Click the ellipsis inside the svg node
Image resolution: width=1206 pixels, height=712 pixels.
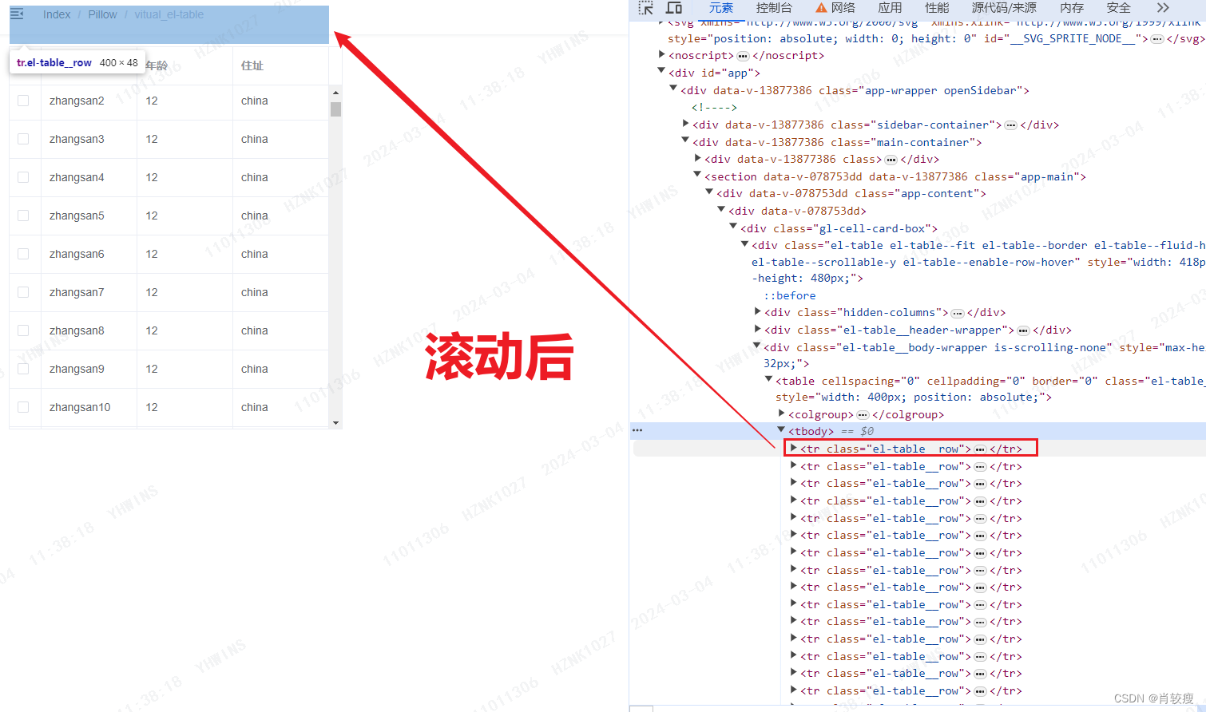click(1158, 38)
